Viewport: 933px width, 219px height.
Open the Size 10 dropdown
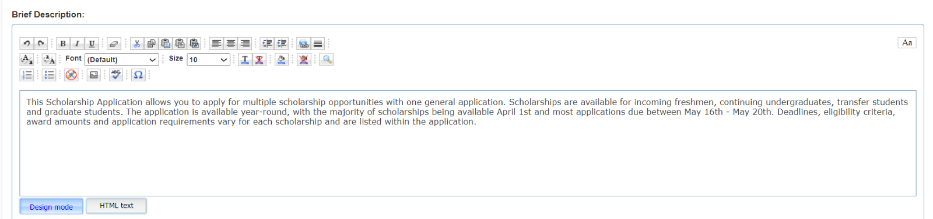208,59
